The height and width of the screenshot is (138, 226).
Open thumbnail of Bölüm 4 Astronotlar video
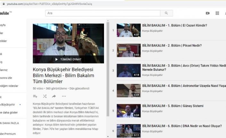128,91
